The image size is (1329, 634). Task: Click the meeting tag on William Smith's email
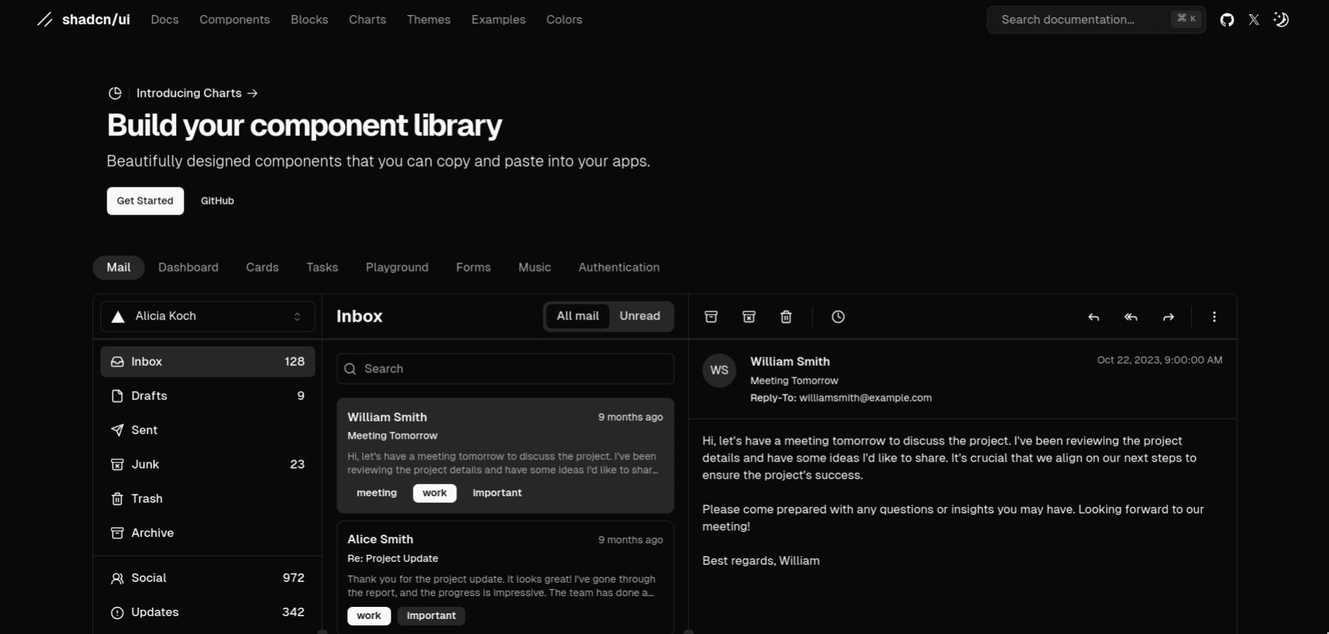click(x=377, y=493)
